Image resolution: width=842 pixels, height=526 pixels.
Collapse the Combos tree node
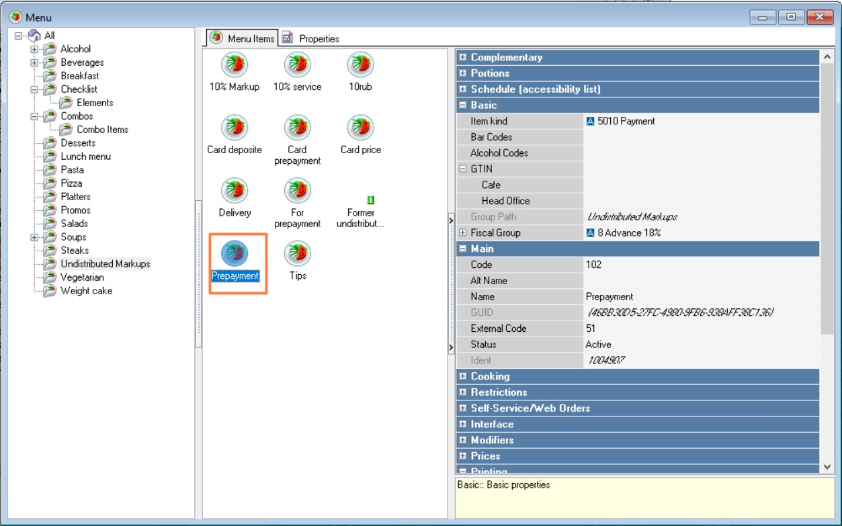click(x=34, y=116)
